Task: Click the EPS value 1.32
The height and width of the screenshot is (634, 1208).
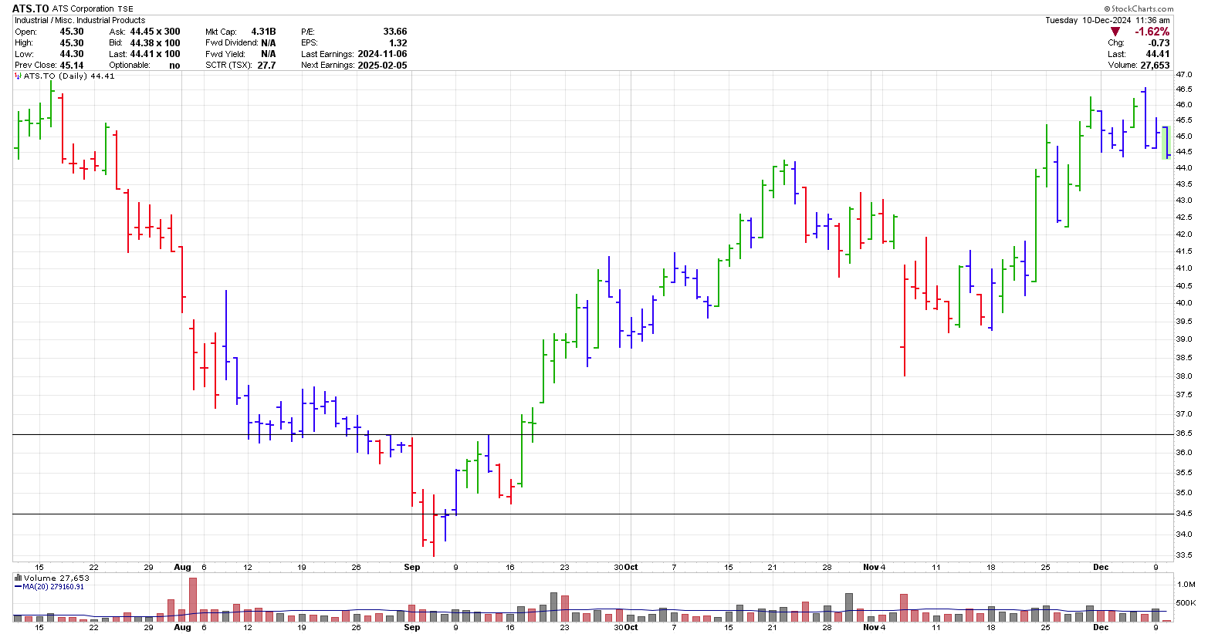Action: (x=398, y=43)
